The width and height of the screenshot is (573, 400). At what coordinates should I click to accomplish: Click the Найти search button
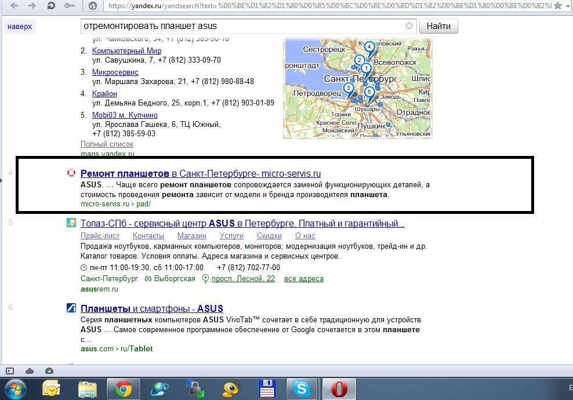tap(438, 26)
